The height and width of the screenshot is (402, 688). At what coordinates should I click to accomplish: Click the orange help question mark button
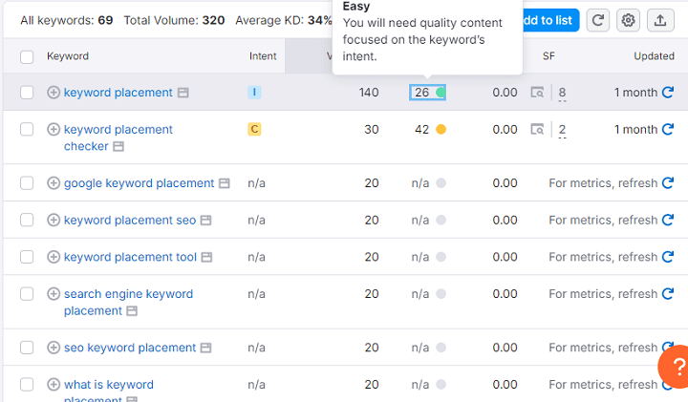pos(674,368)
